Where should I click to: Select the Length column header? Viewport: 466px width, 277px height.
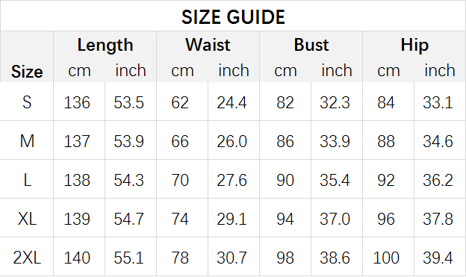point(105,46)
